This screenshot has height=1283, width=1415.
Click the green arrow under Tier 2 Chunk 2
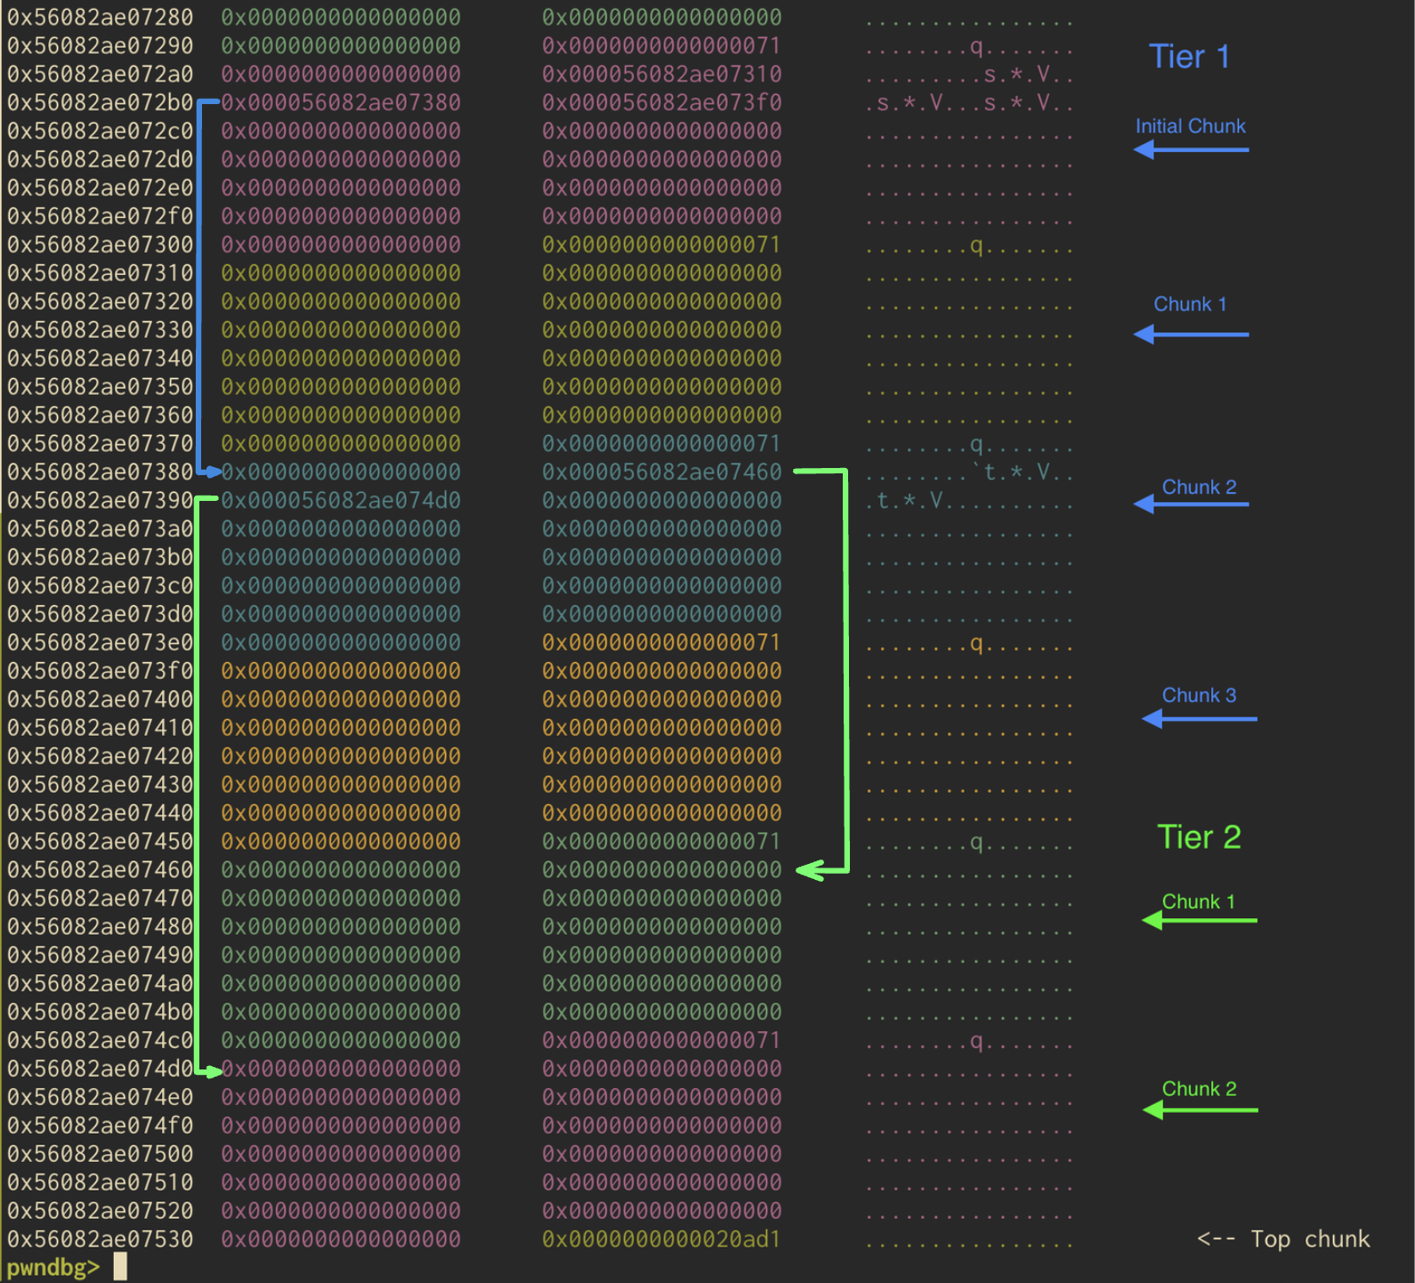(1199, 1110)
